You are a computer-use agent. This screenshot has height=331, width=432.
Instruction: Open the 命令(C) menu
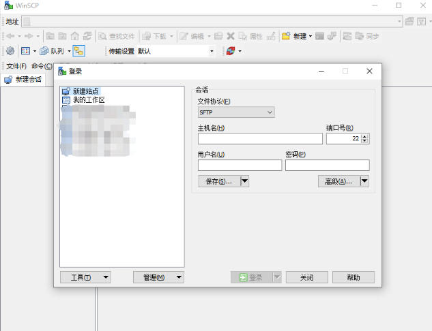pyautogui.click(x=42, y=66)
